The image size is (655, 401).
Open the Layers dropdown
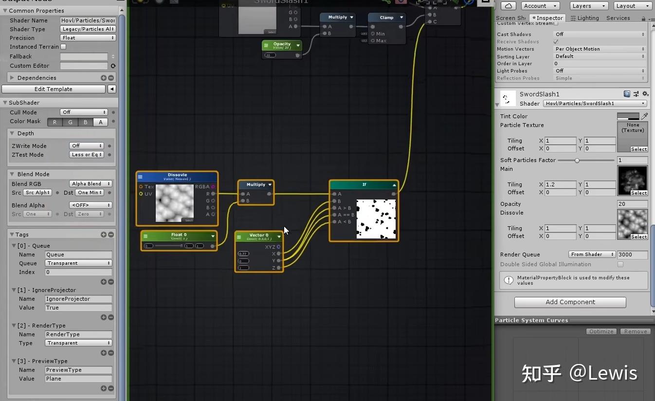coord(588,6)
